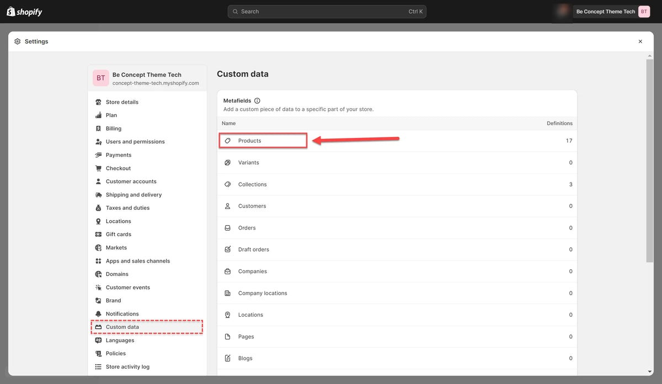Screen dimensions: 662x384
Task: Click the Store activity log icon
Action: point(98,367)
